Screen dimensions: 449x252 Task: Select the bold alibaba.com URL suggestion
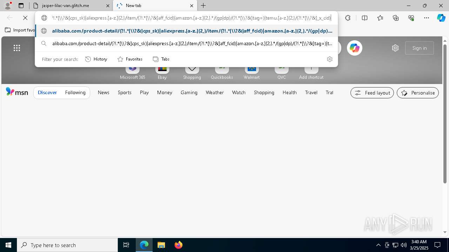pos(186,31)
